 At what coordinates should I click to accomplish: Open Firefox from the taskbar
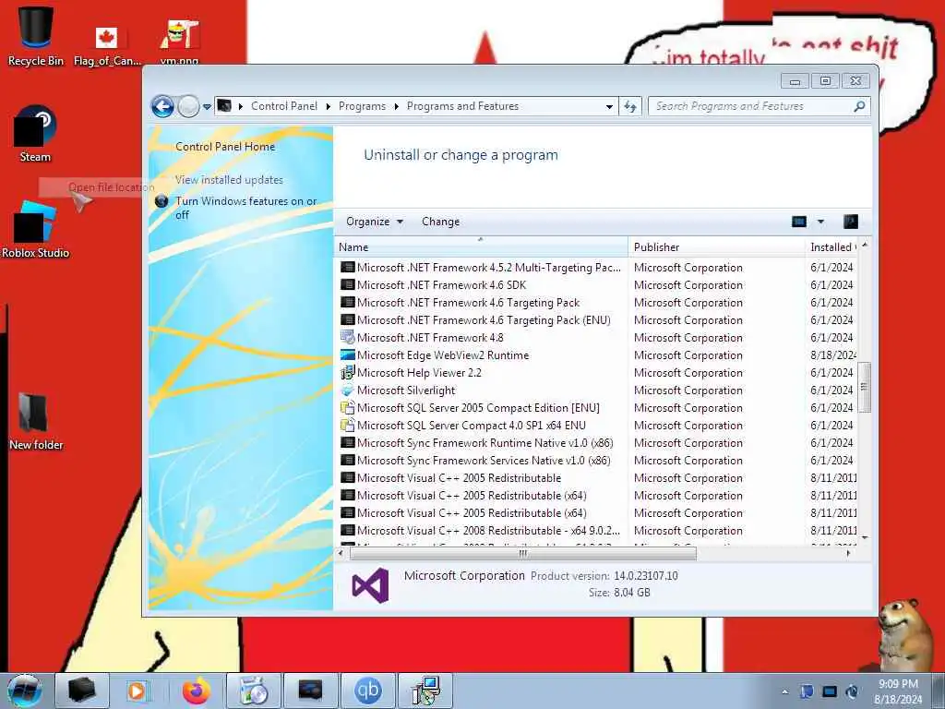click(197, 691)
